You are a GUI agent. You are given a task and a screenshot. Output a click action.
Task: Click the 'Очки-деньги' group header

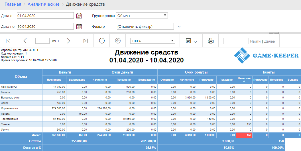click(x=123, y=72)
